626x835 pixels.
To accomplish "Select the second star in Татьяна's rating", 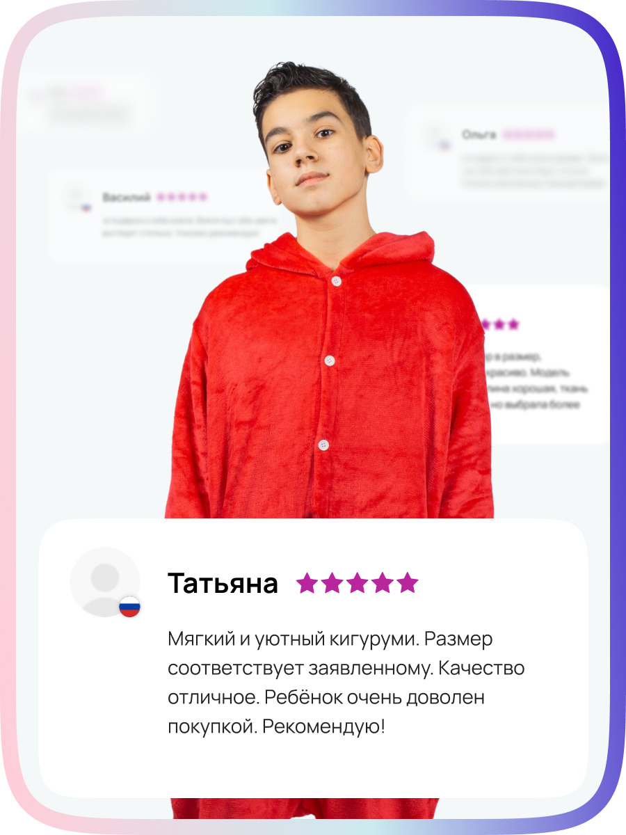I will (332, 583).
